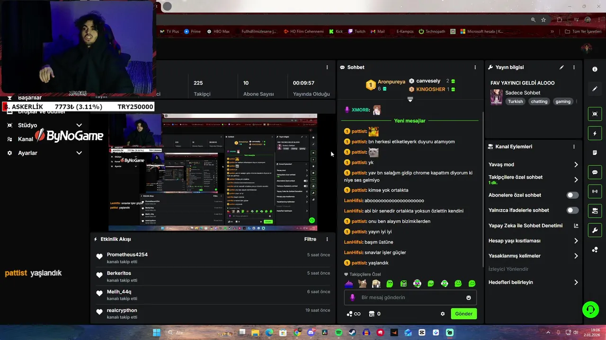This screenshot has width=606, height=340.
Task: Show more bookmarks chevron
Action: click(x=552, y=32)
